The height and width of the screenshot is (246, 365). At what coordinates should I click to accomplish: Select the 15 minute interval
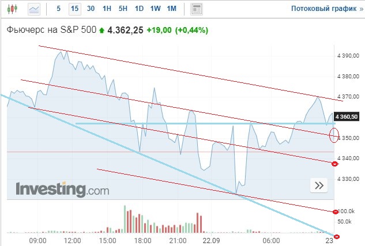pyautogui.click(x=75, y=9)
